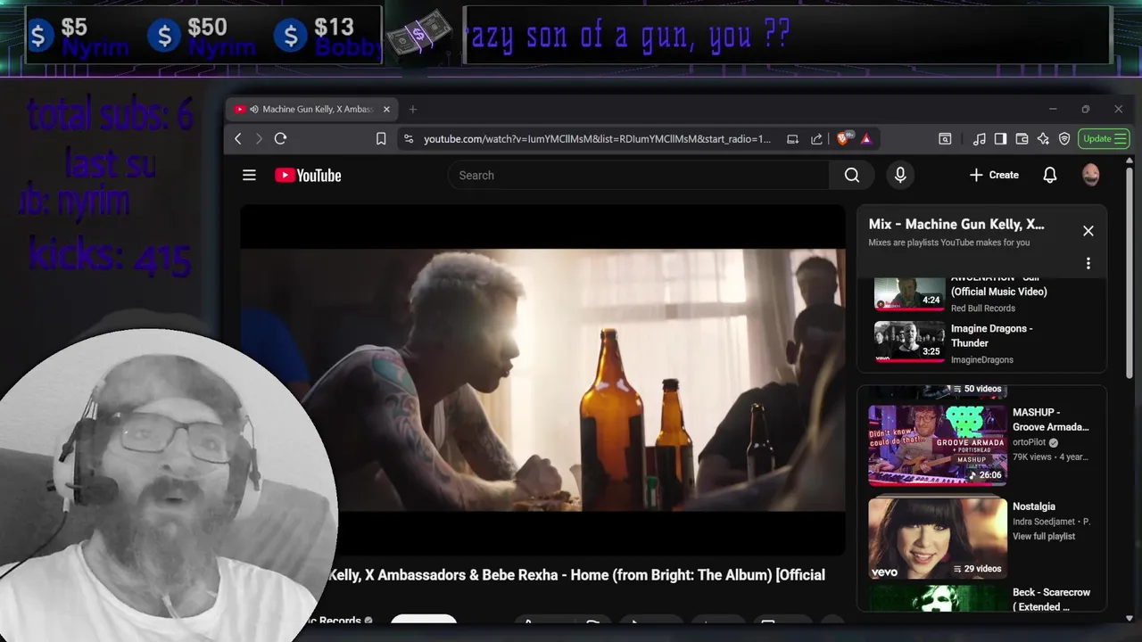Click the YouTube search magnifier button
Viewport: 1142px width, 642px height.
tap(852, 176)
